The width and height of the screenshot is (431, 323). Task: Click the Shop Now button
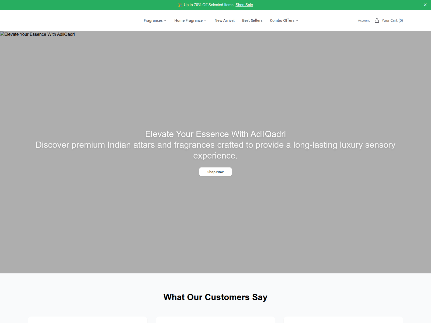[x=215, y=172]
